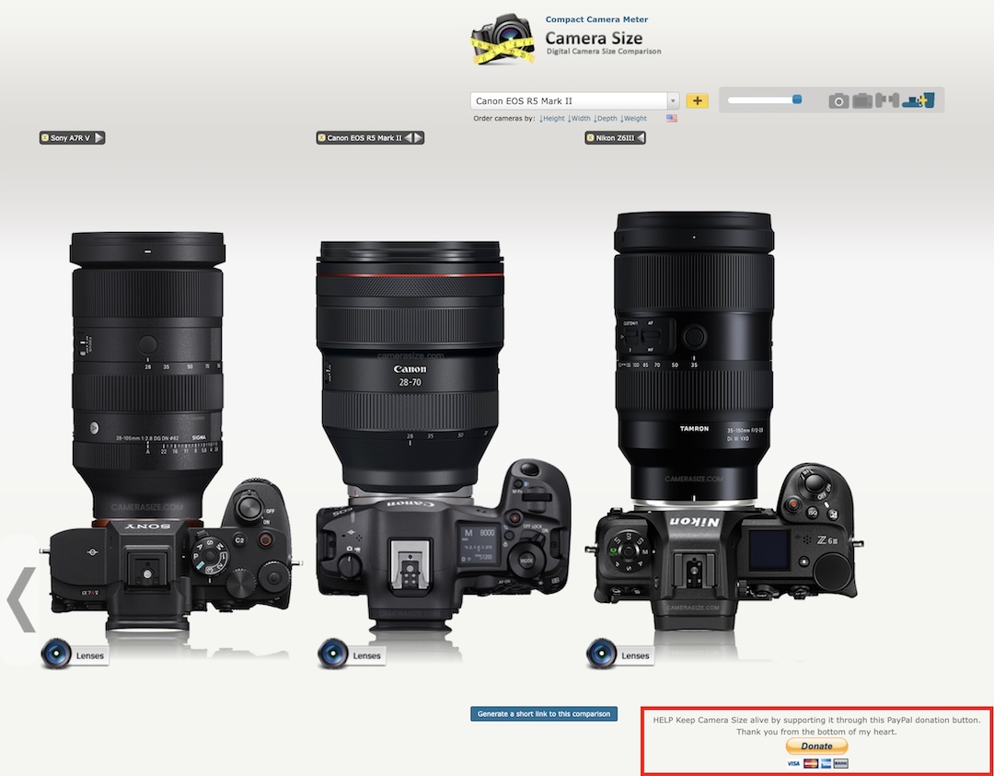Move Nikon Z6III to the left
Viewport: 994px width, 776px height.
[x=640, y=138]
